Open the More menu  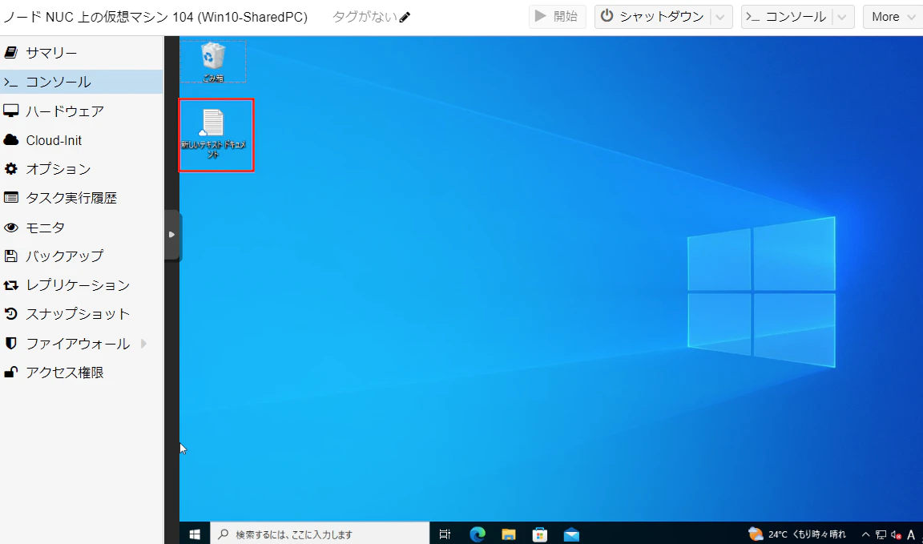click(x=893, y=17)
